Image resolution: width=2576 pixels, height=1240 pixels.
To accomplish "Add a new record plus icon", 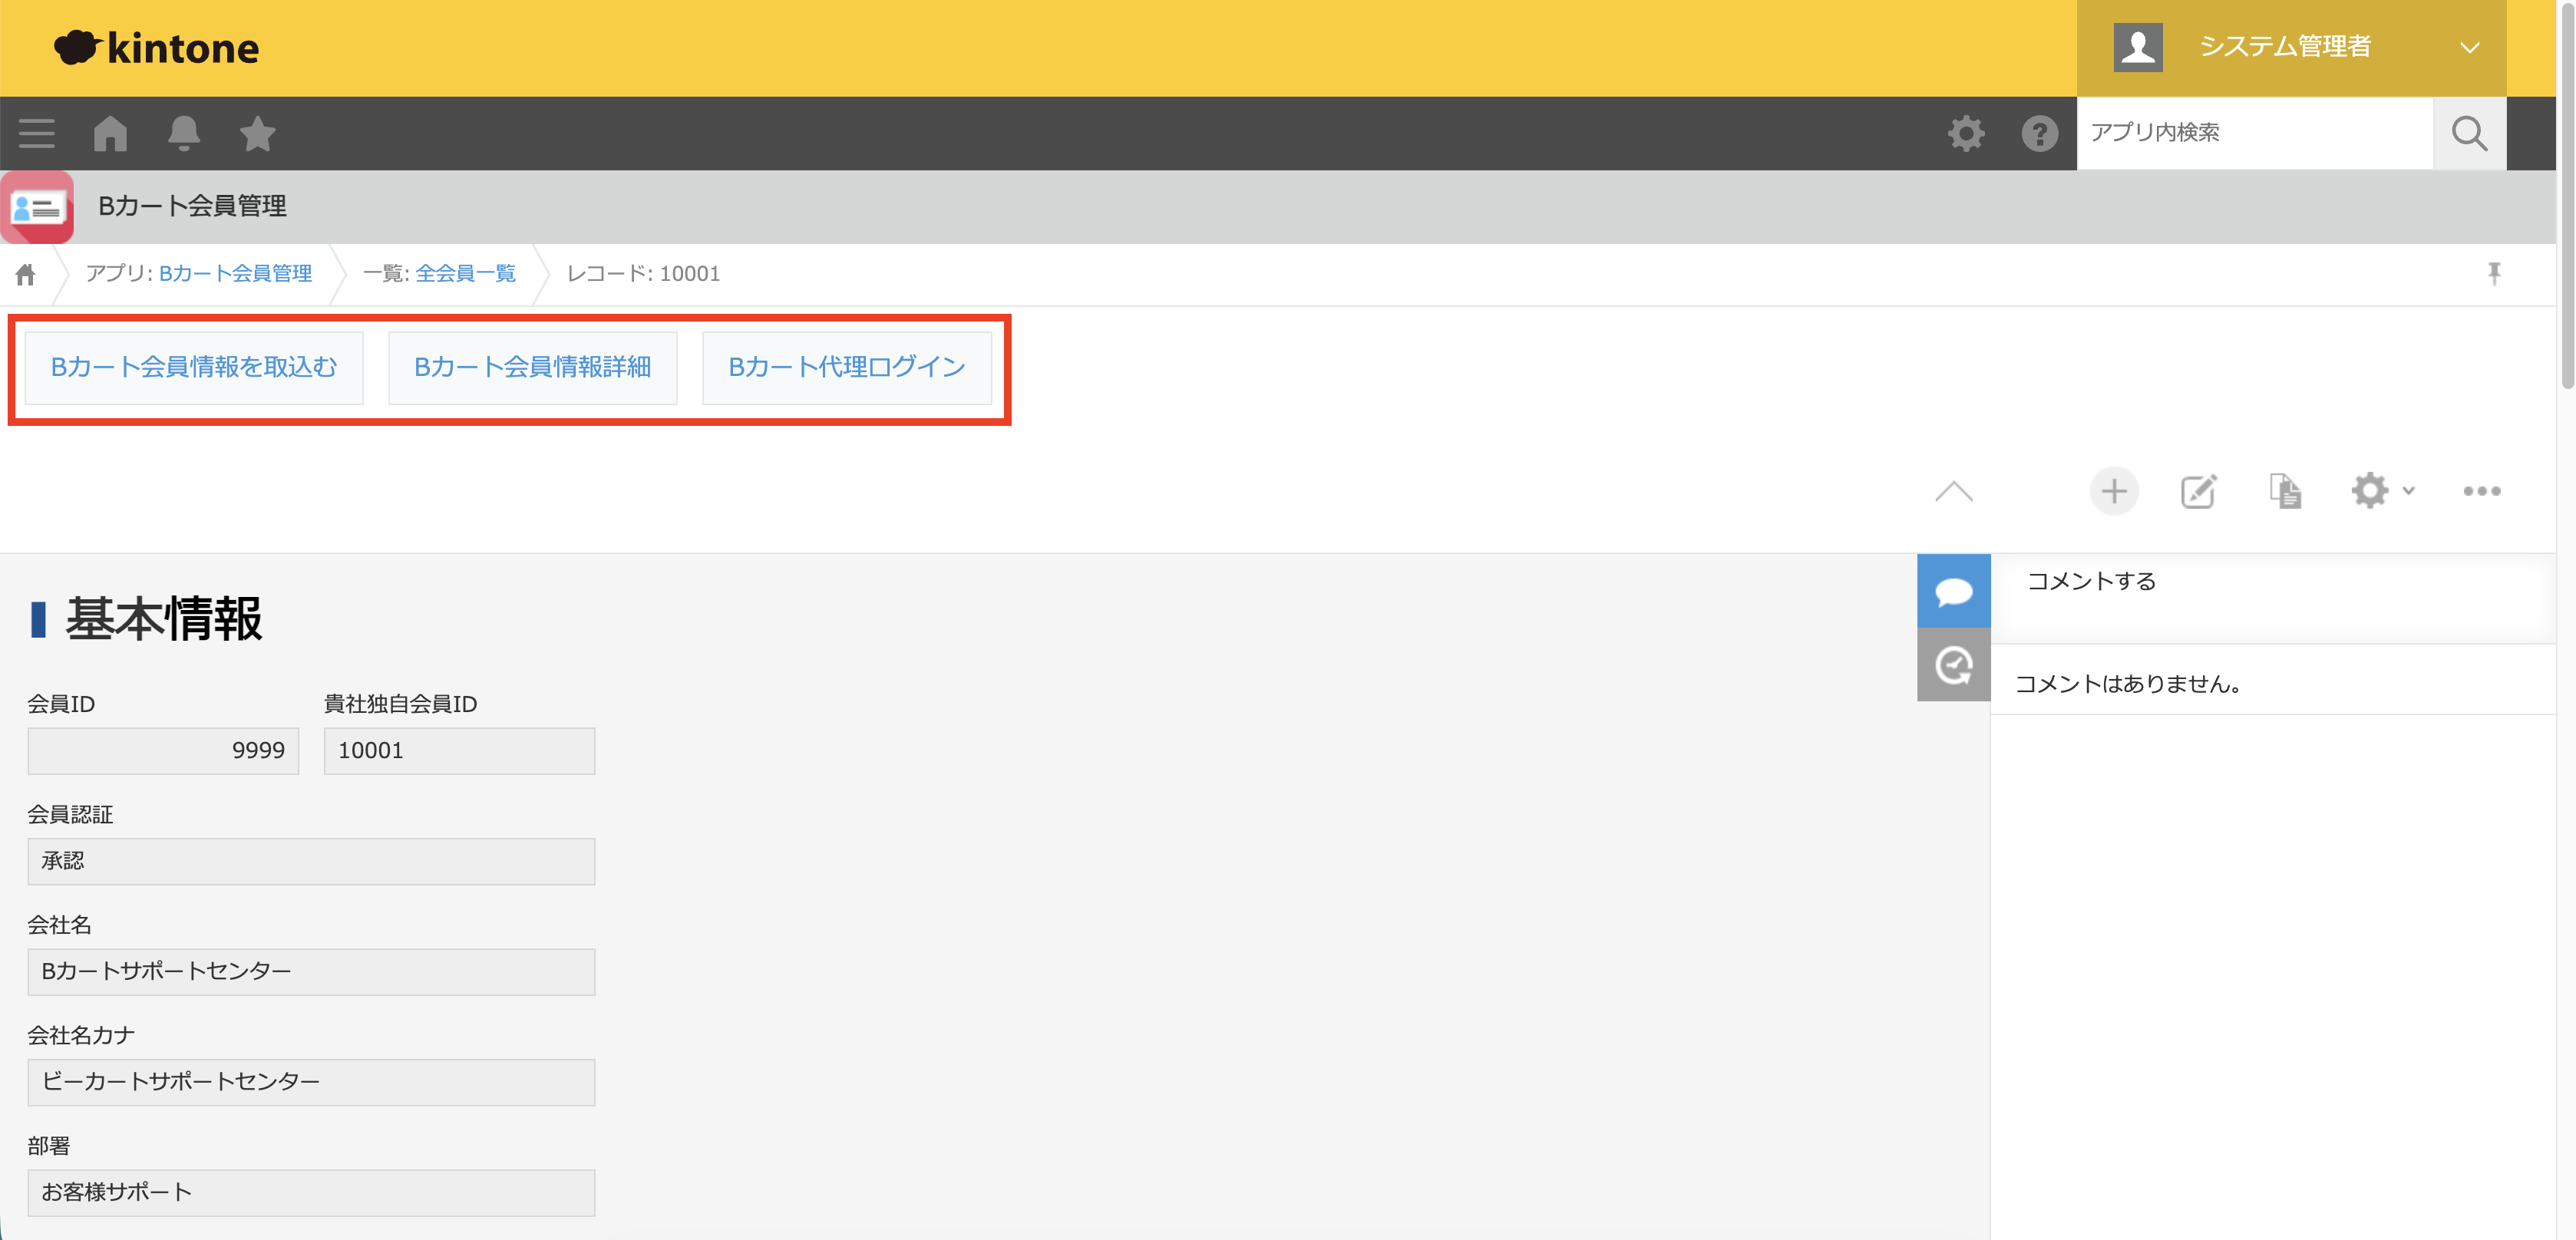I will (2114, 491).
